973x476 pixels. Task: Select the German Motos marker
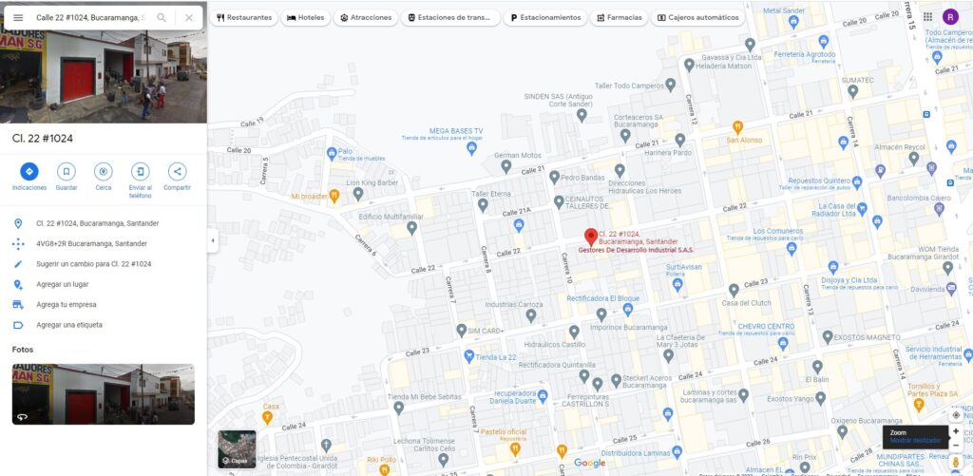[506, 166]
